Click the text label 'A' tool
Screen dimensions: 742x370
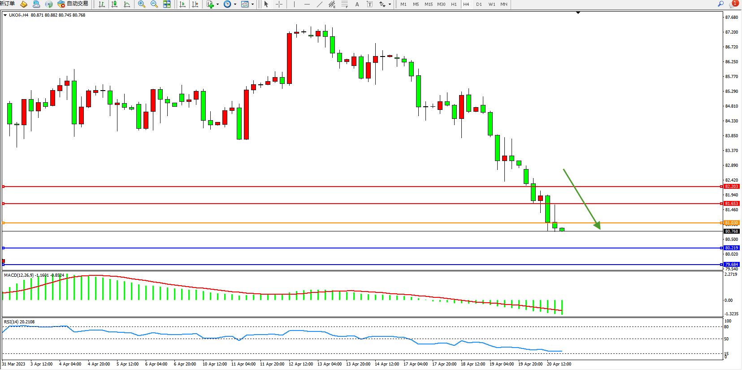[357, 4]
